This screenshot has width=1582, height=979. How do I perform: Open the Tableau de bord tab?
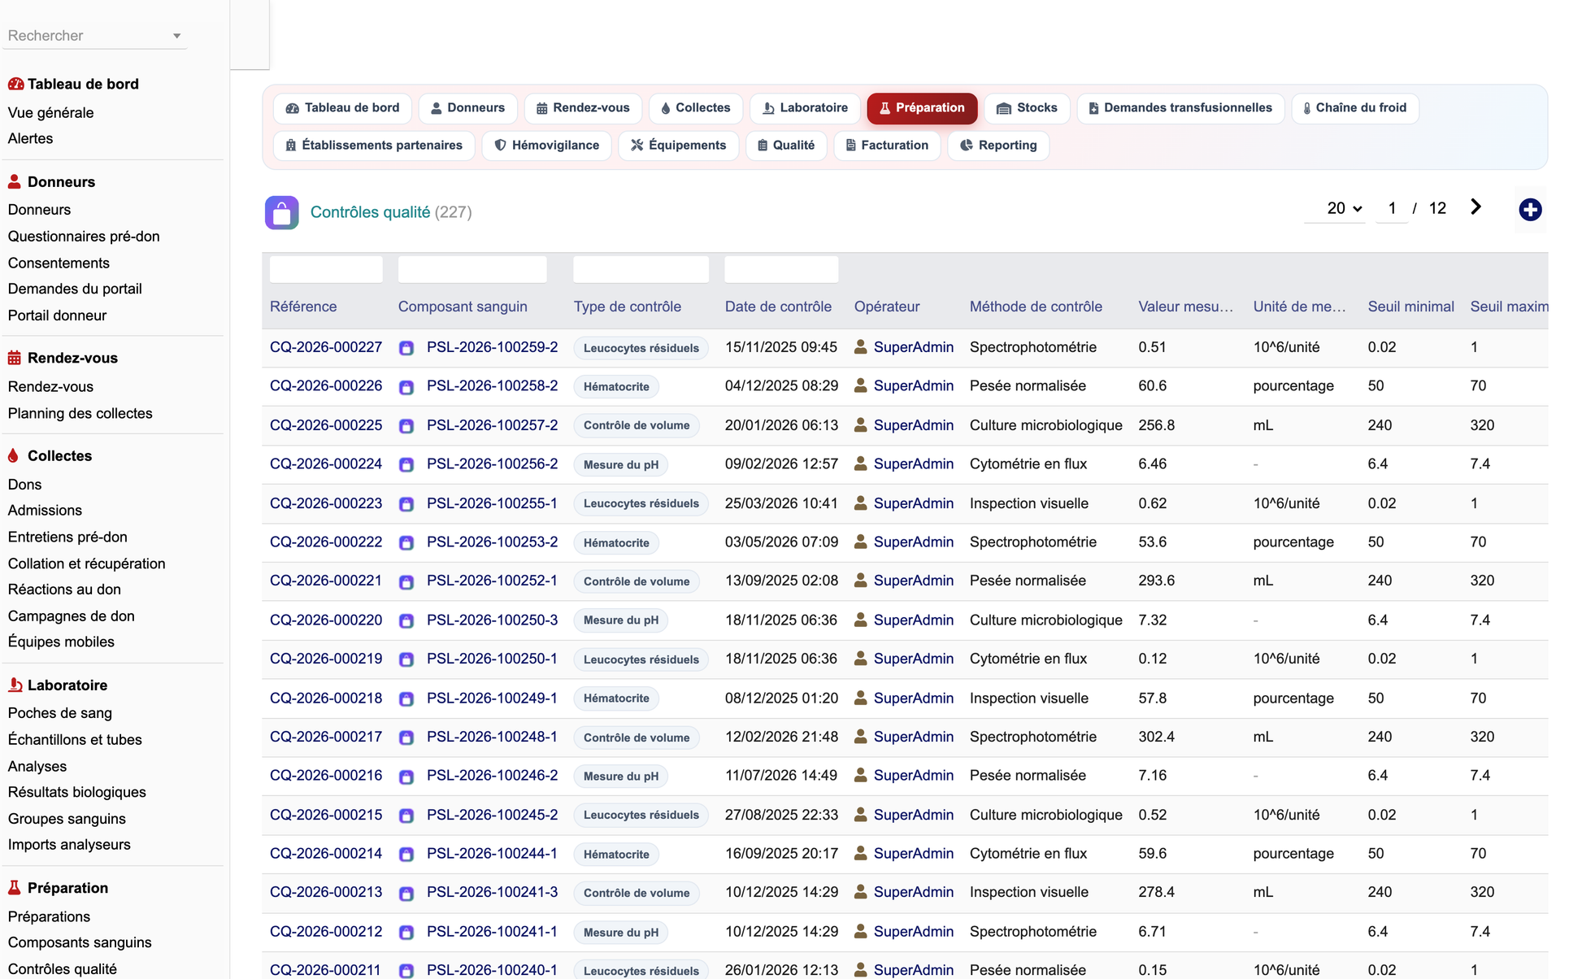(342, 107)
